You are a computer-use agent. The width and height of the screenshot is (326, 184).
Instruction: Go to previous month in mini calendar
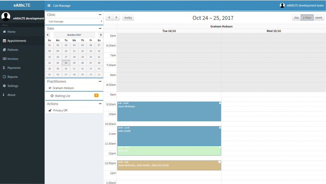[x=48, y=35]
